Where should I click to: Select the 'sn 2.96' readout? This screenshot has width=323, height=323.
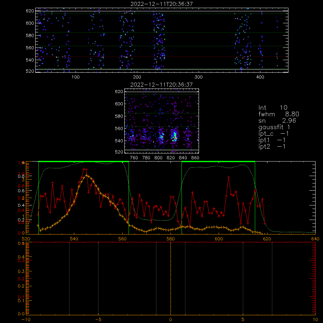[x=277, y=120]
